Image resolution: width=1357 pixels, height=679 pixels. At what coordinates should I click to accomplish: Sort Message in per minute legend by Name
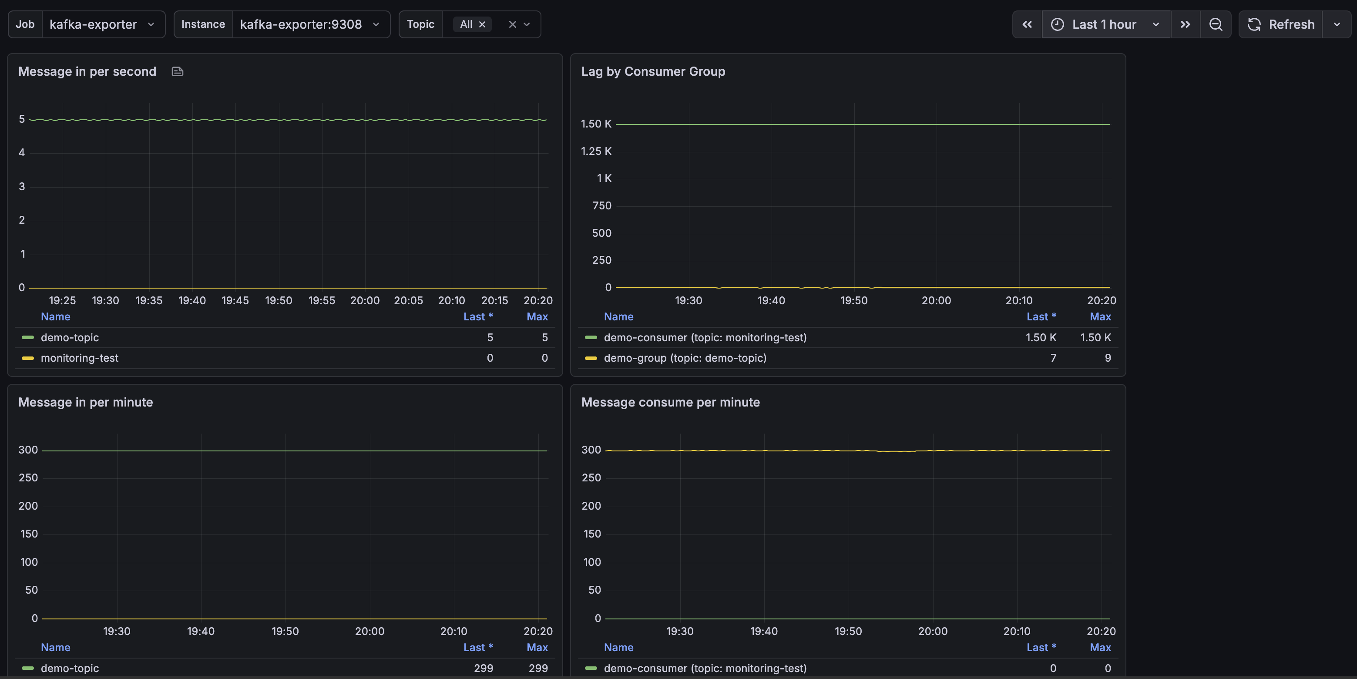pos(56,647)
